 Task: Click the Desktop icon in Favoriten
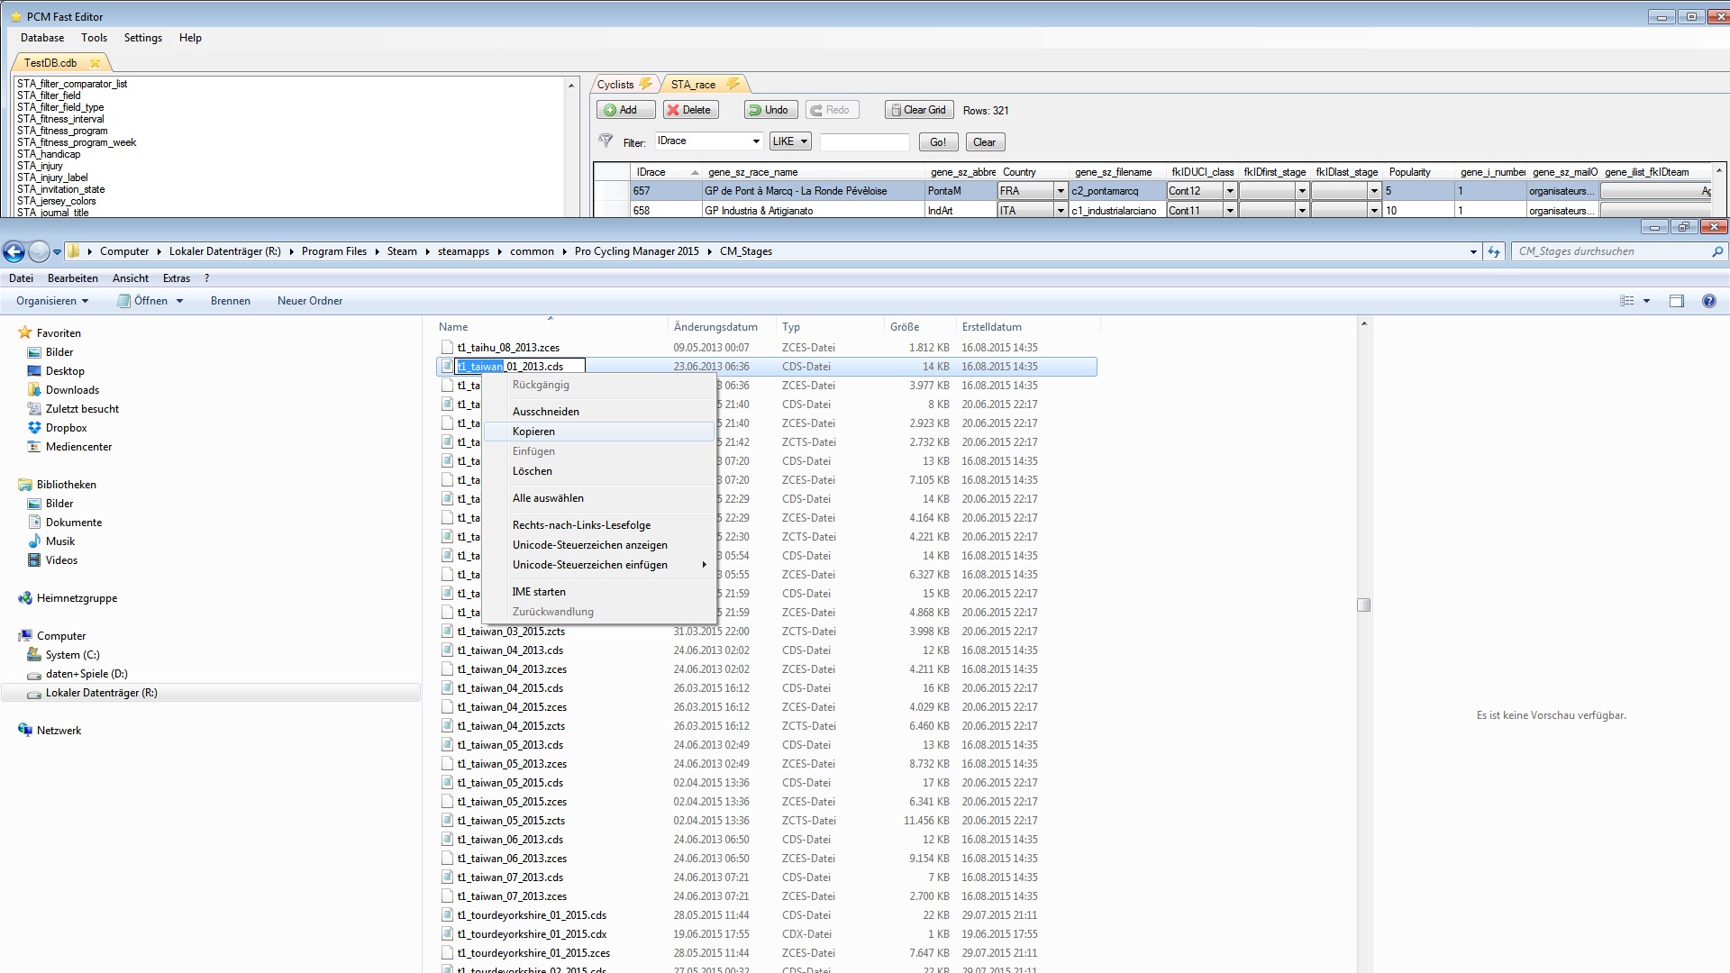click(34, 371)
